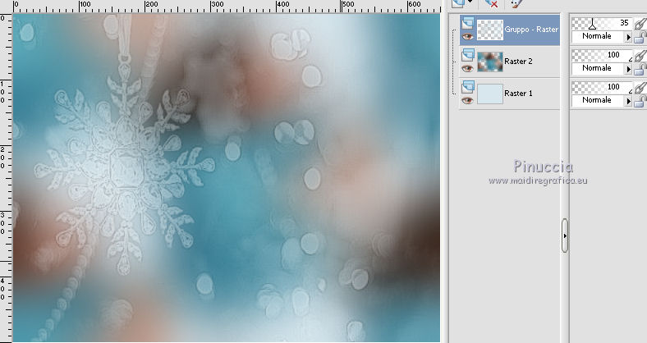This screenshot has width=647, height=343.
Task: Open the New Layer dropdown arrow
Action: point(470,2)
